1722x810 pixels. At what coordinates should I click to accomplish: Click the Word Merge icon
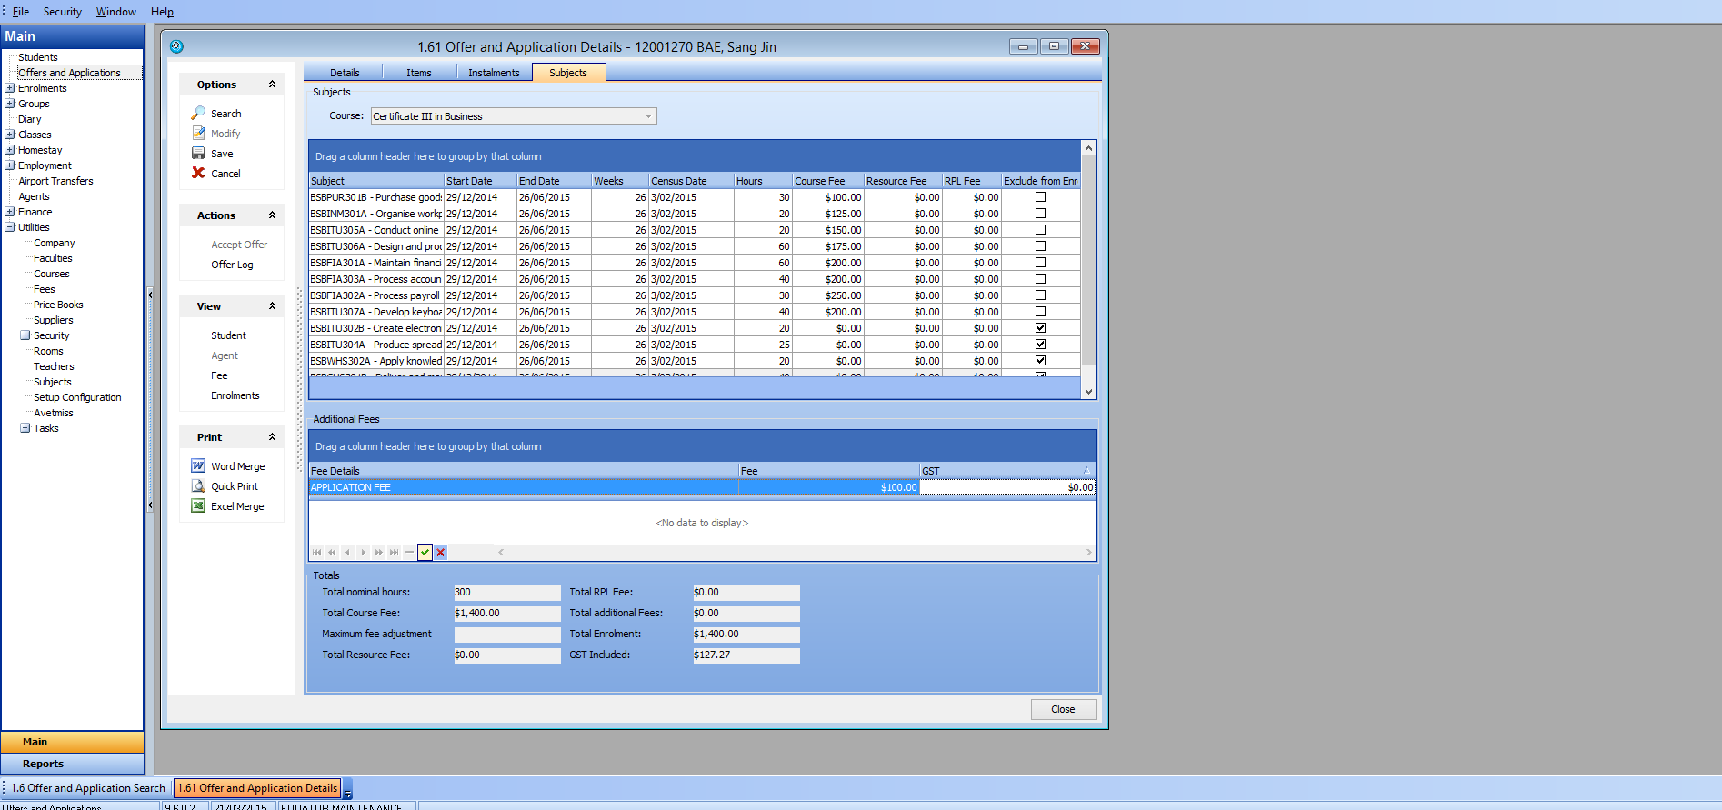[198, 466]
